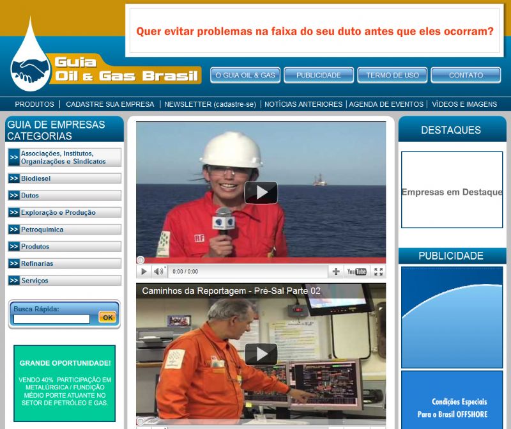Open NOTÍCIAS ANTERIORES menu item
The height and width of the screenshot is (429, 511).
click(303, 104)
